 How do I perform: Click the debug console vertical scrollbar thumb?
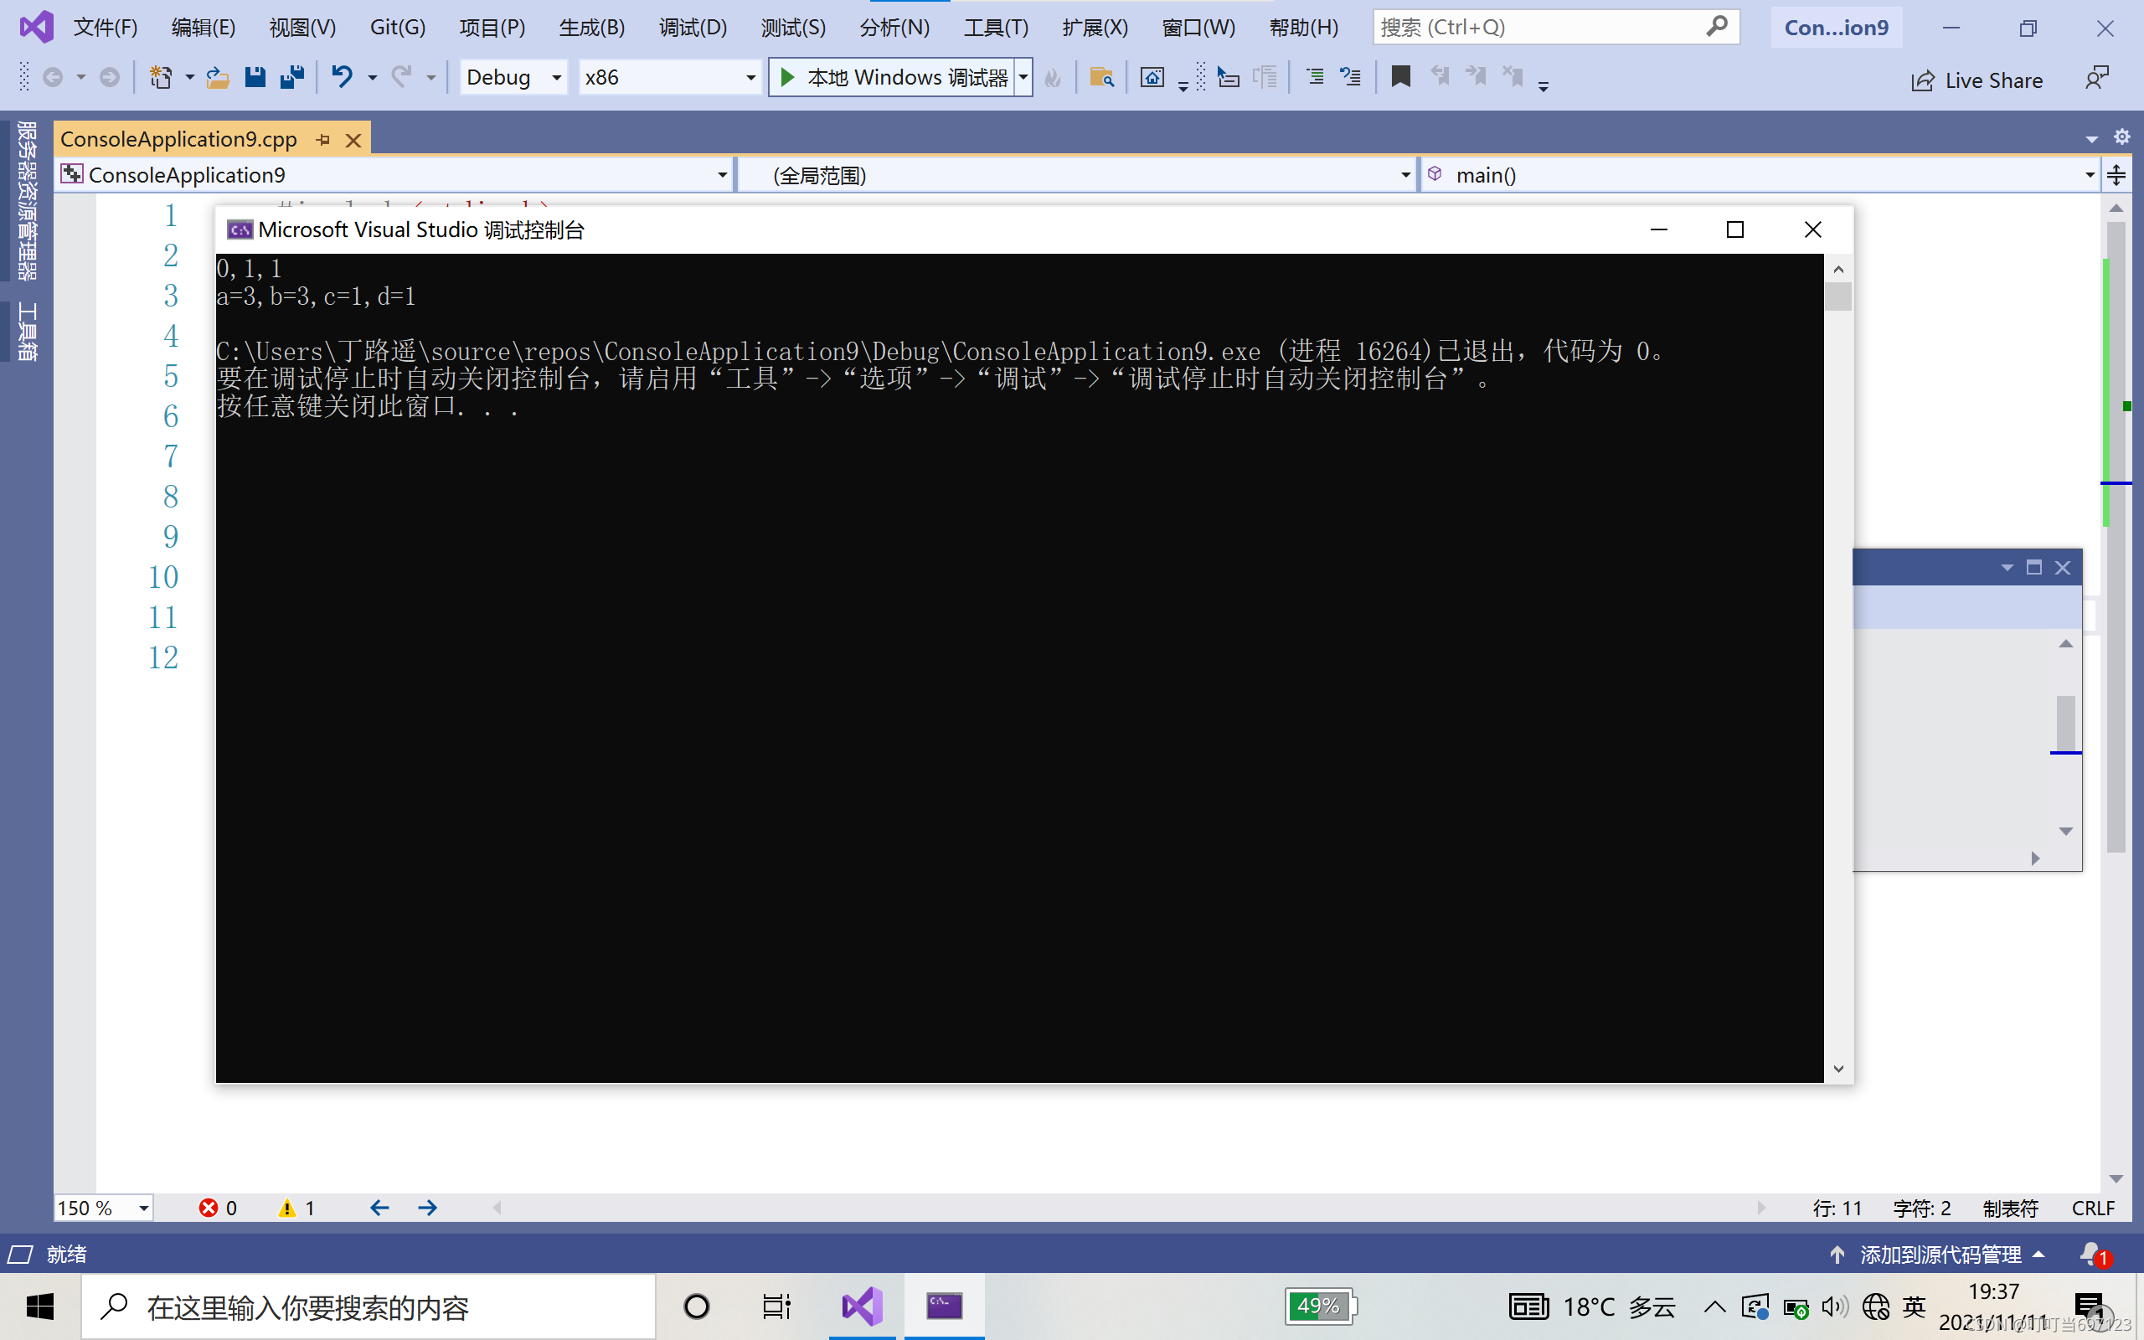pos(1838,296)
